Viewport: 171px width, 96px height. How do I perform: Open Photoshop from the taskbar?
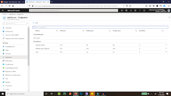coord(81,94)
